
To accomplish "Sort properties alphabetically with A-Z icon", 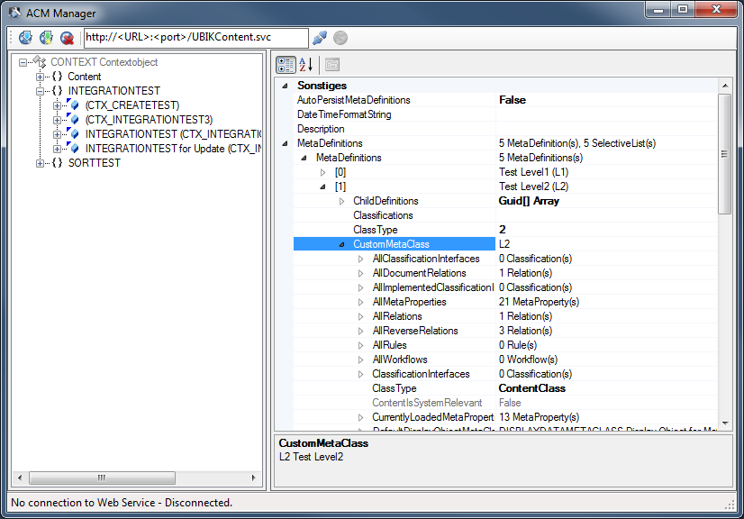I will (x=306, y=64).
